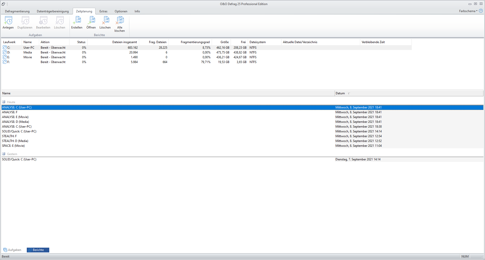Screen dimensions: 485x260
Task: Click the '683.162' total files value
Action: (x=133, y=48)
